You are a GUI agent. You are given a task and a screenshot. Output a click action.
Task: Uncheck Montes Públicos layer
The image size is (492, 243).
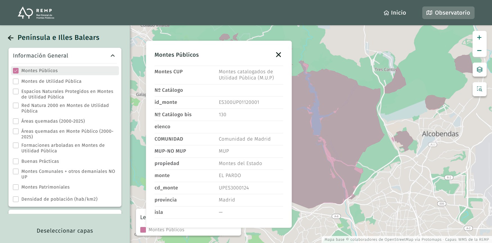pos(16,71)
